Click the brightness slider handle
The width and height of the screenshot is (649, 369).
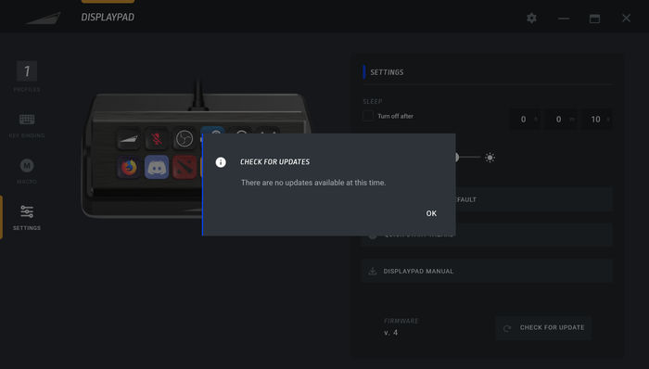(x=457, y=158)
